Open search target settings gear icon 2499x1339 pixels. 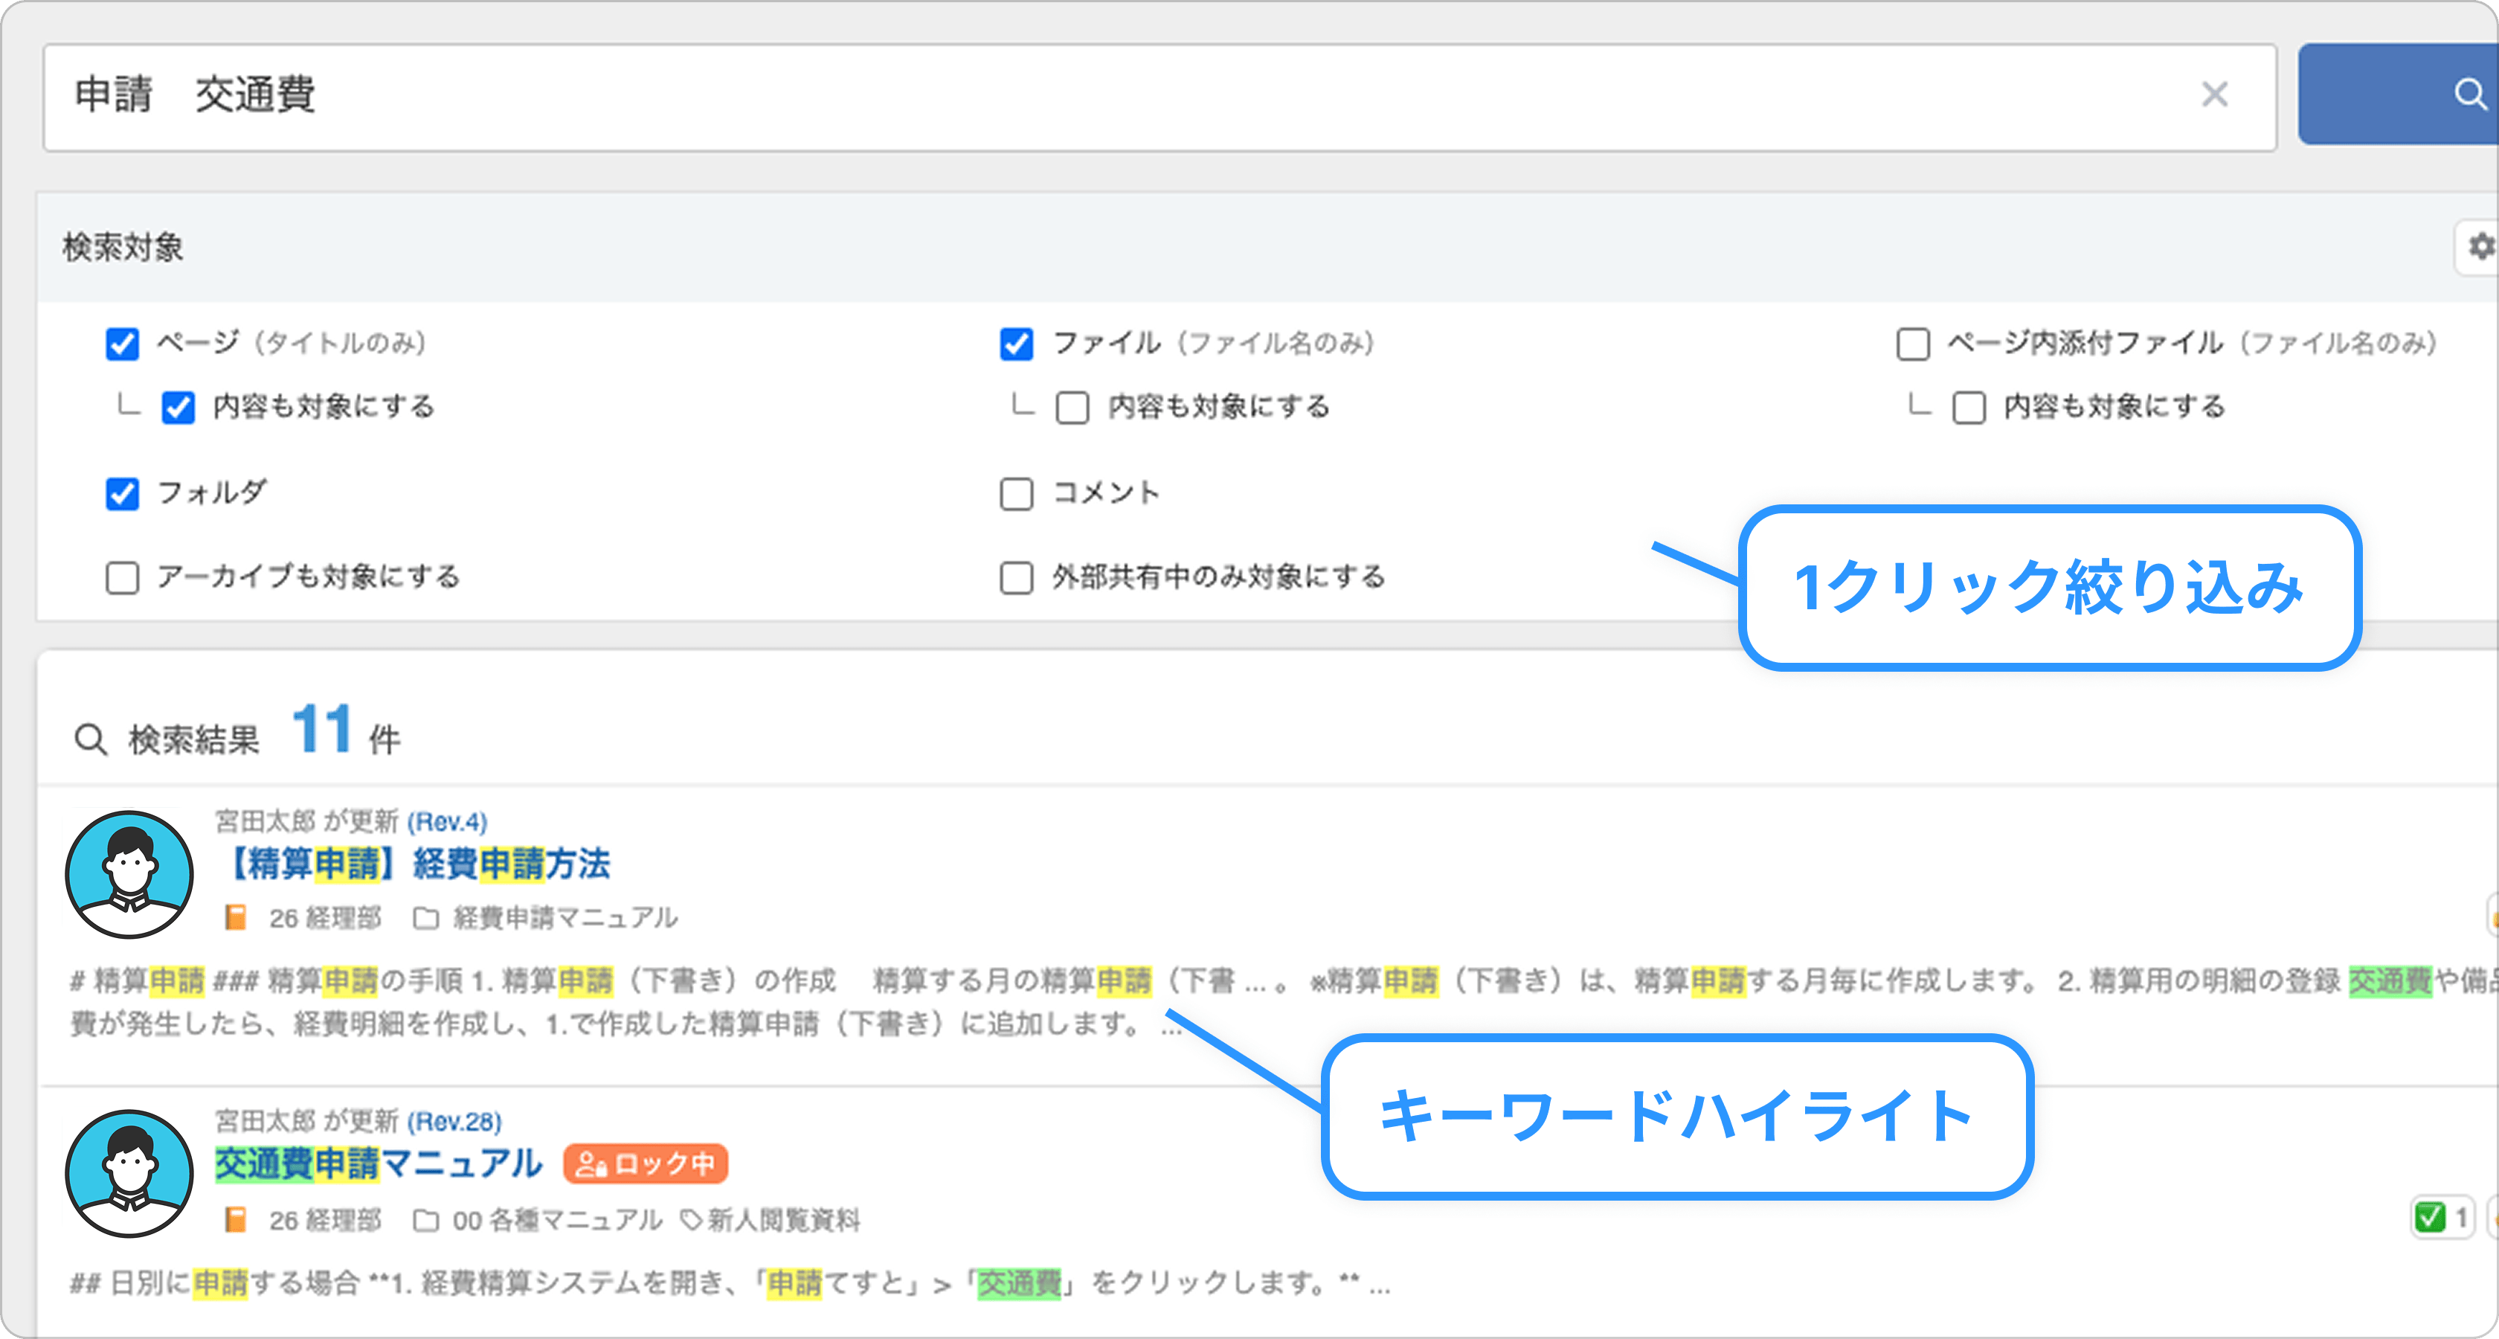[x=2480, y=246]
